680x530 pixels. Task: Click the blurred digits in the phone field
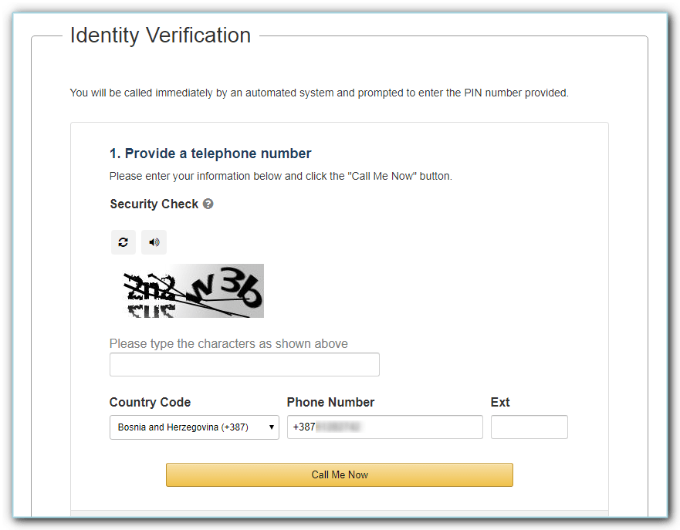[x=338, y=427]
